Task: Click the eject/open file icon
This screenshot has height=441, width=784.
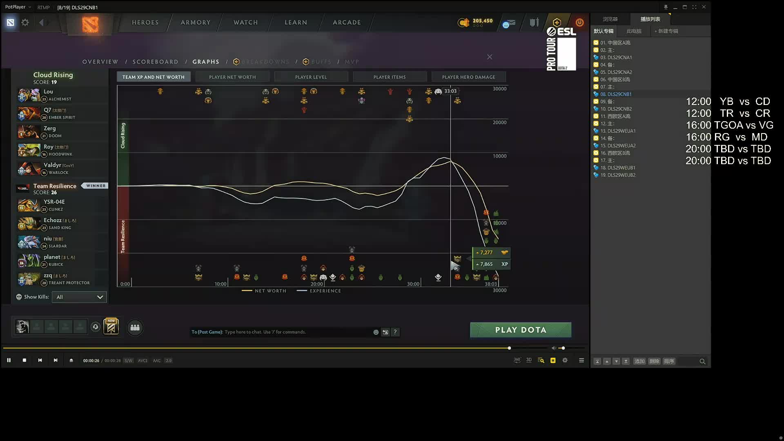Action: [x=71, y=360]
